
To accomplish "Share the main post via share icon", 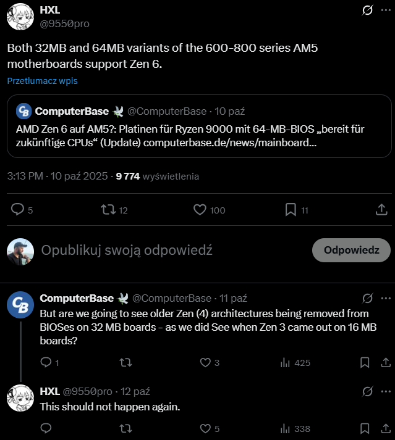I will click(381, 210).
